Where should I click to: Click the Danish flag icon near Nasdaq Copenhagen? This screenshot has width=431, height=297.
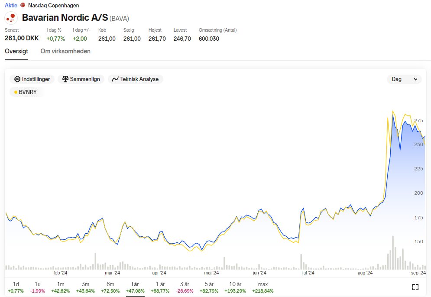[x=23, y=5]
